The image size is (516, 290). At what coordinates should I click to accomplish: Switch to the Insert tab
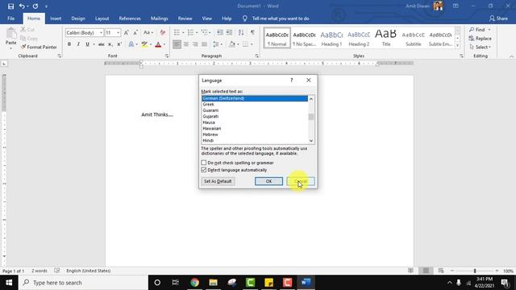coord(56,19)
